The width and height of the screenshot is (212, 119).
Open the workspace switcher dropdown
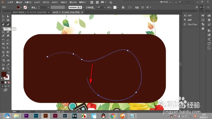click(x=165, y=2)
